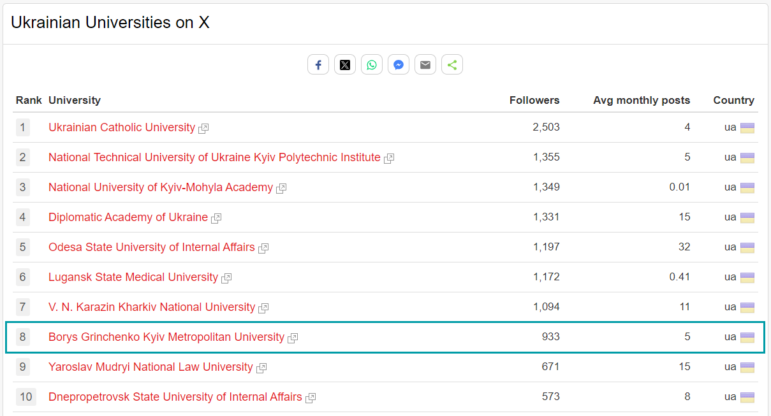This screenshot has width=771, height=416.
Task: Open National University of Kyiv-Mohyla Academy link
Action: [161, 187]
